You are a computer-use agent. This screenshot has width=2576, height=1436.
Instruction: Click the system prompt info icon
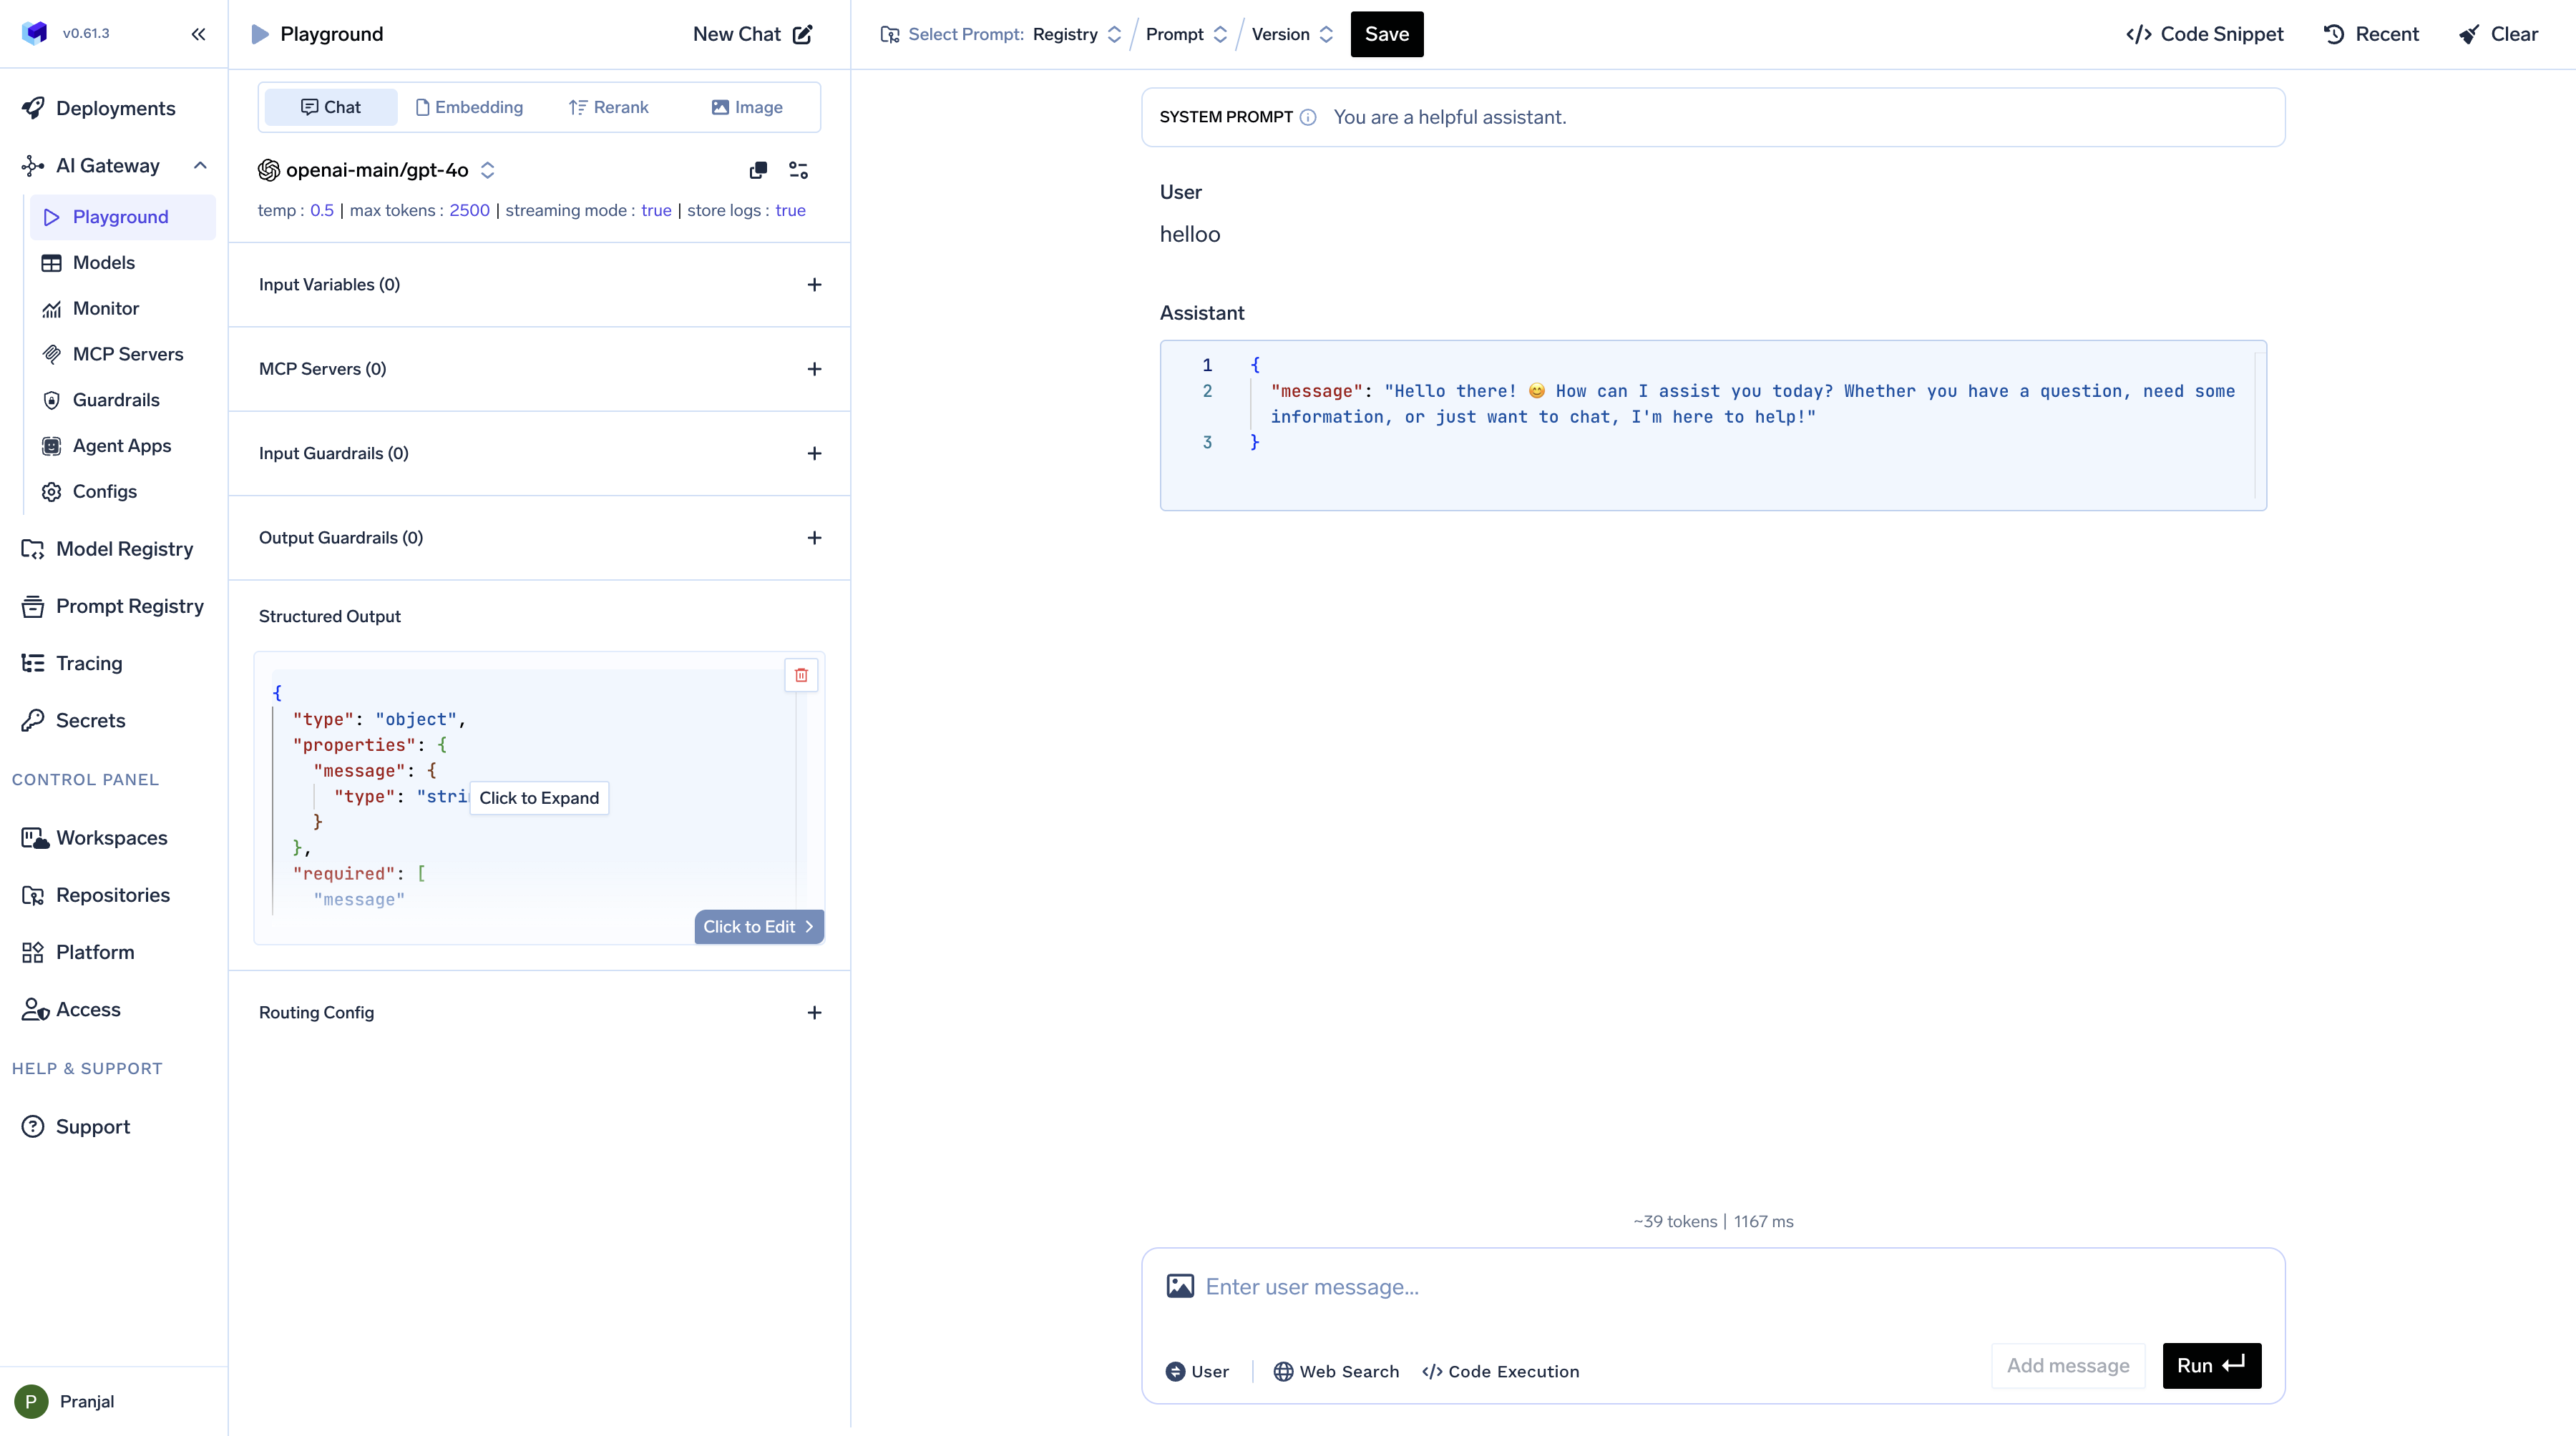[1307, 118]
